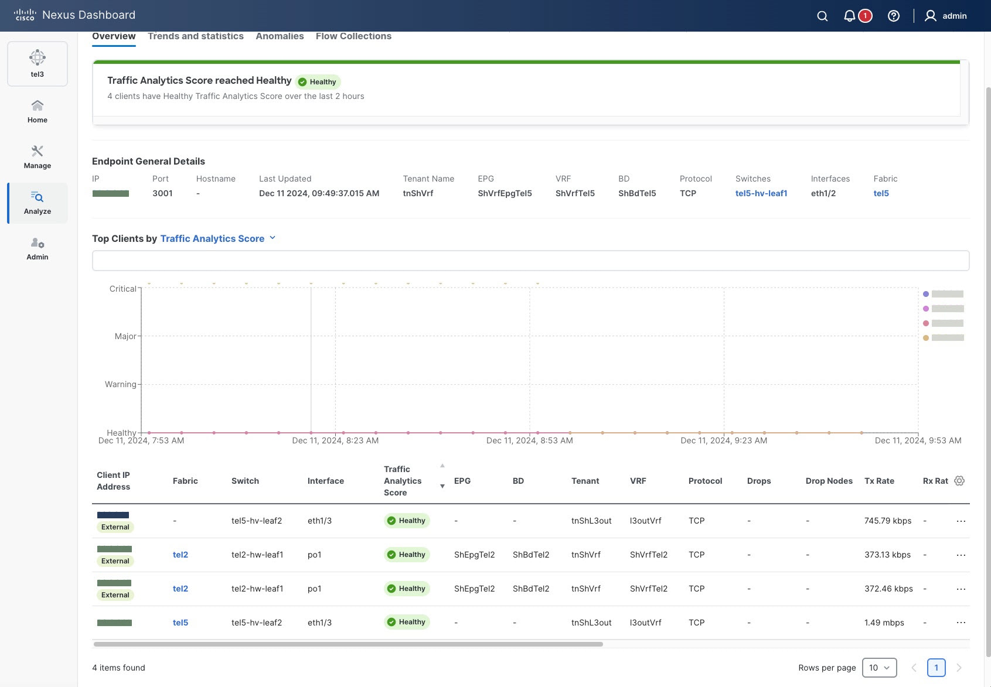Click the ShBdTel5 BD value
Viewport: 991px width, 687px height.
pyautogui.click(x=637, y=193)
